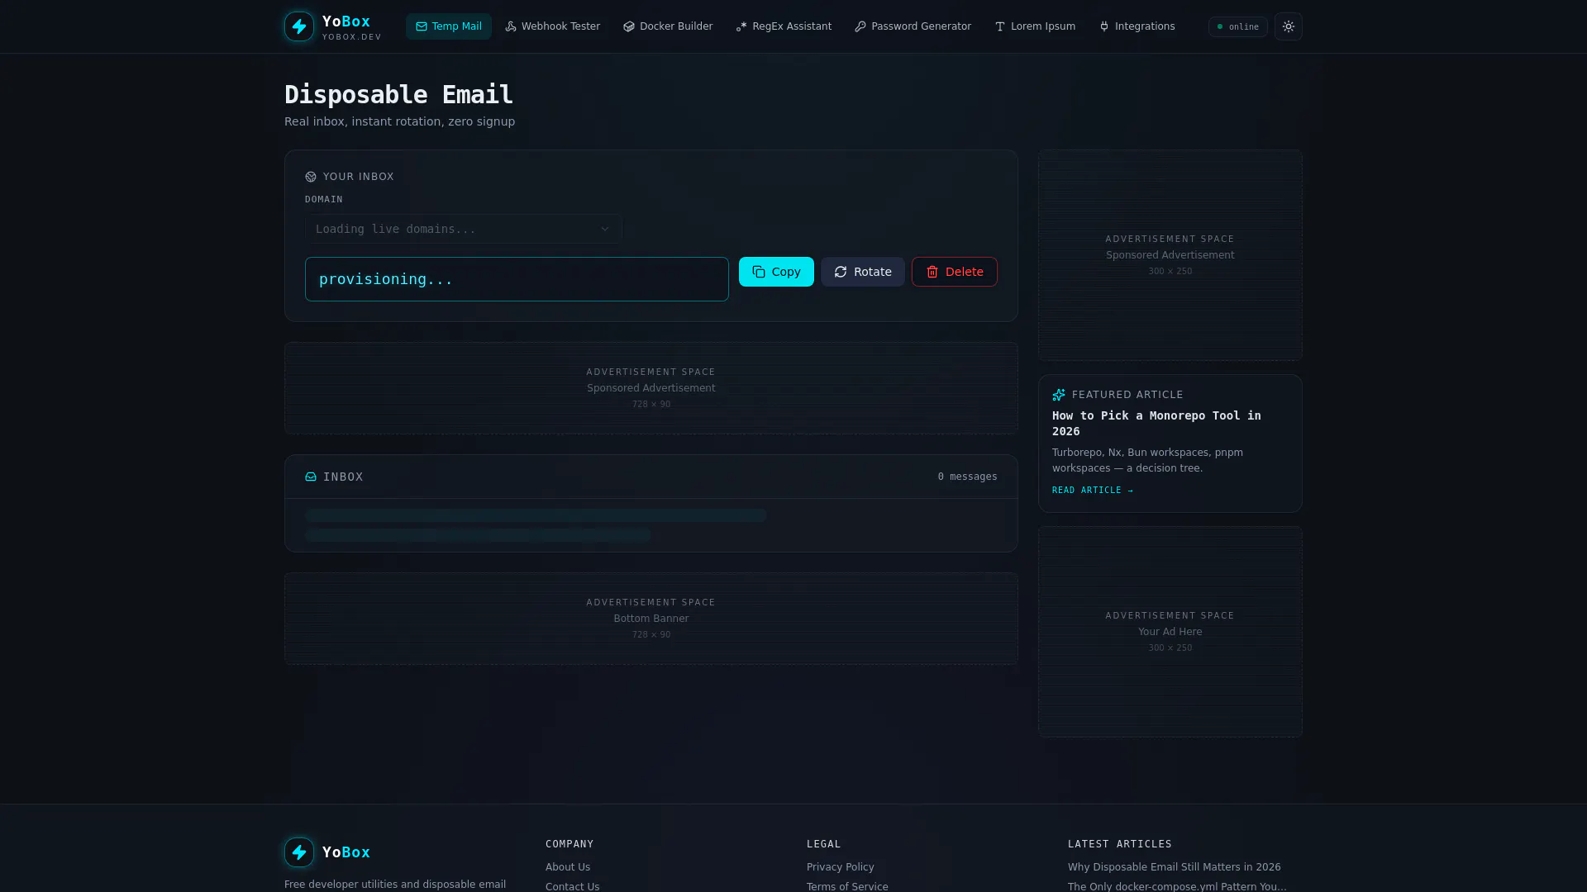Click the Featured Article sparkle icon
Image resolution: width=1587 pixels, height=892 pixels.
pos(1059,395)
